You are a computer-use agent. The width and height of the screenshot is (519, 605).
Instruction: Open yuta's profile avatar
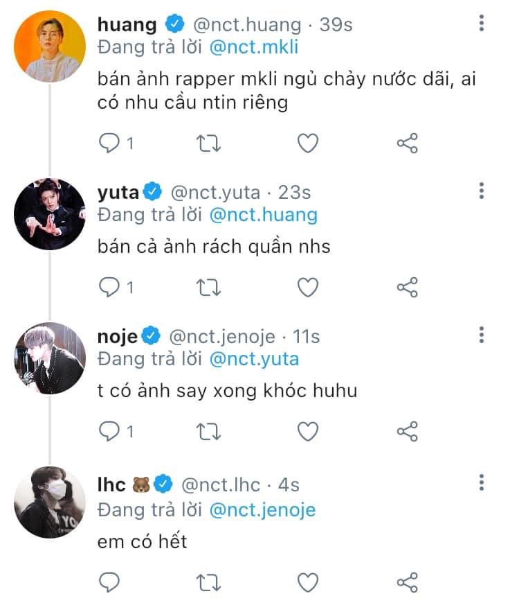tap(50, 214)
